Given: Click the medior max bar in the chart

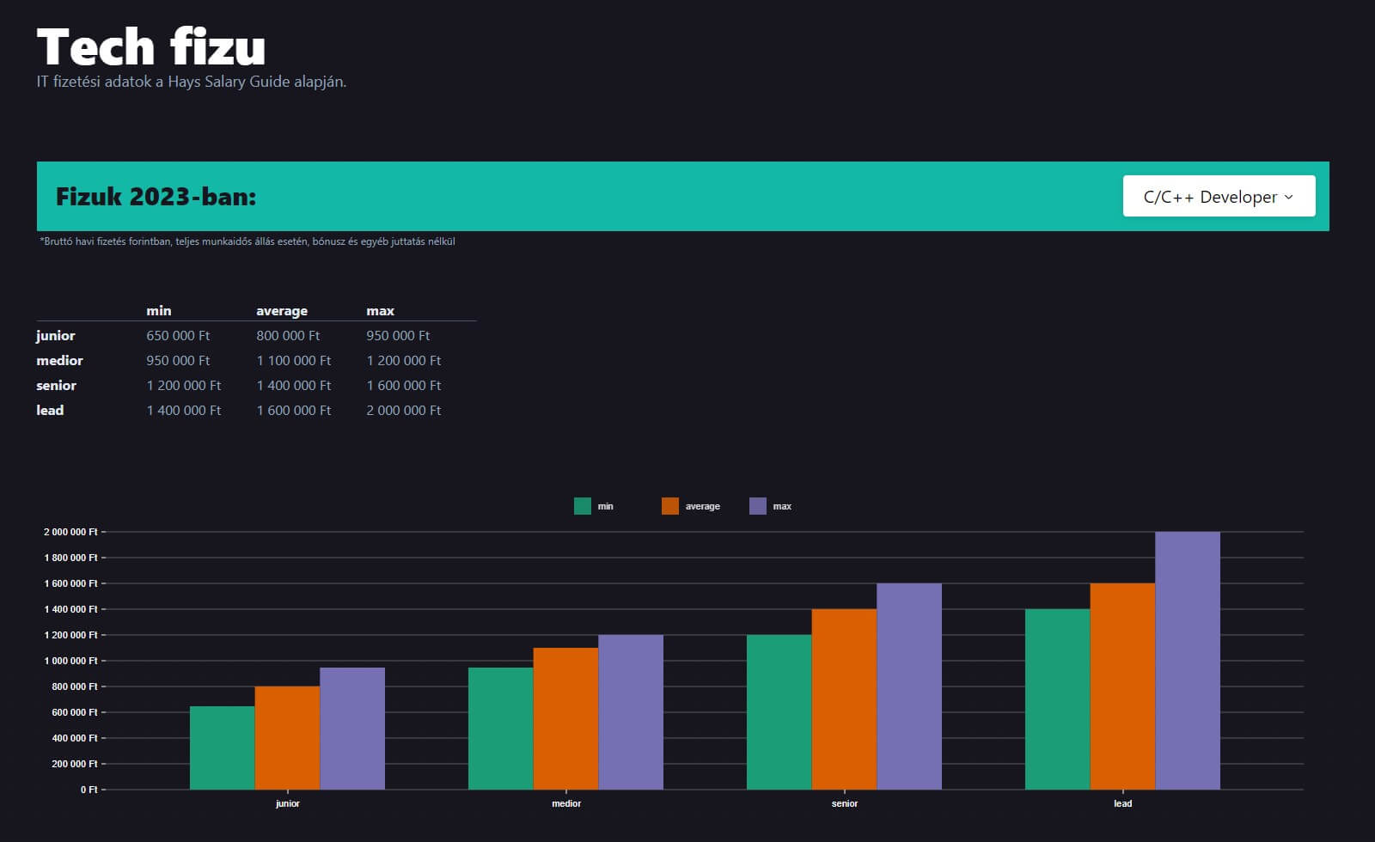Looking at the screenshot, I should click(630, 711).
